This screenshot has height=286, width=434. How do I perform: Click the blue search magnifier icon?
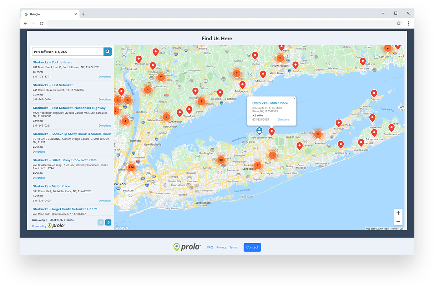click(x=107, y=51)
